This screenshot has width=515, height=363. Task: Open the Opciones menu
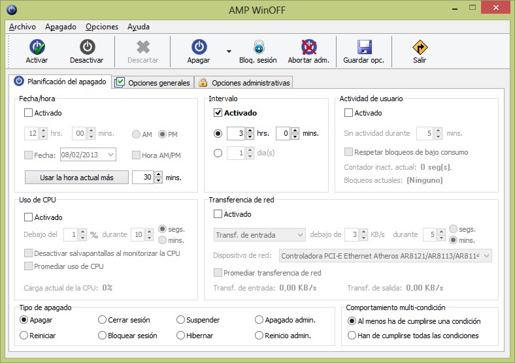102,27
